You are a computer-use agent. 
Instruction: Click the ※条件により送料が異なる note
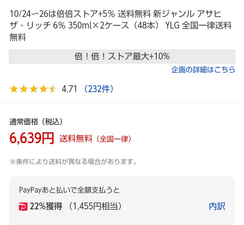(x=73, y=162)
